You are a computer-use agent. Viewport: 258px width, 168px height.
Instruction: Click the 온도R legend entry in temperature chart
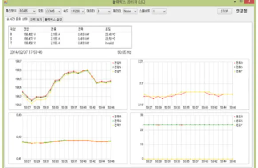238,117
